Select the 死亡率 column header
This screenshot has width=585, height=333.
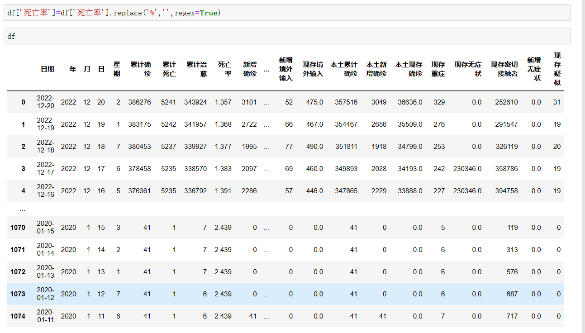[x=225, y=69]
